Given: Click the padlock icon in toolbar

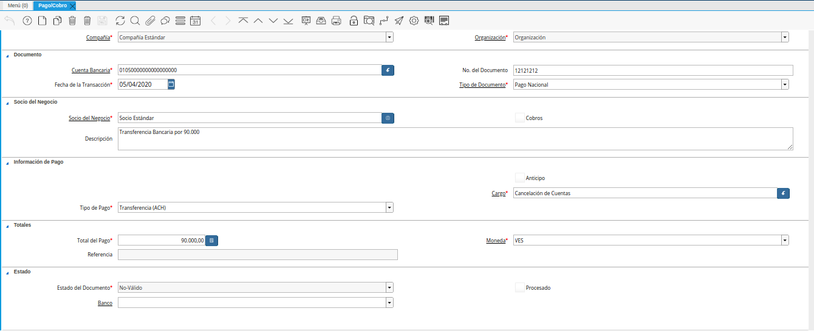Looking at the screenshot, I should pos(354,21).
